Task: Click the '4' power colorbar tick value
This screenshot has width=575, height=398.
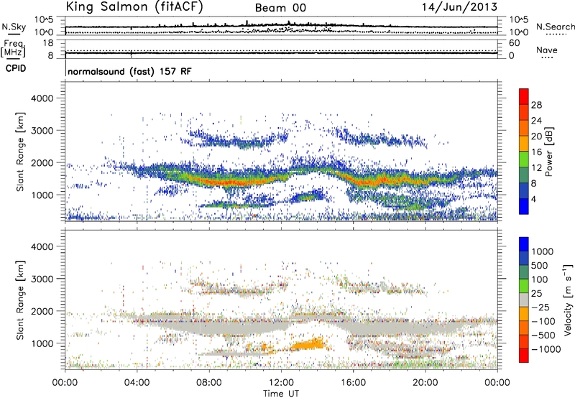Action: tap(534, 199)
